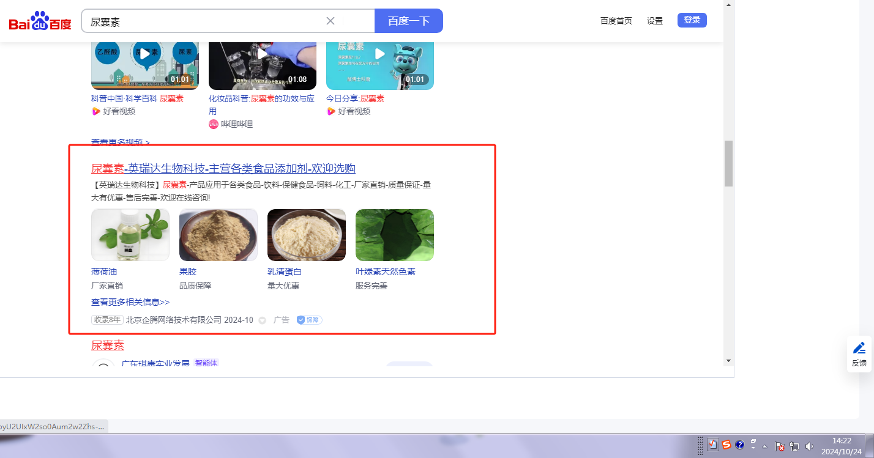
Task: Click the volume speaker tray icon
Action: [809, 446]
